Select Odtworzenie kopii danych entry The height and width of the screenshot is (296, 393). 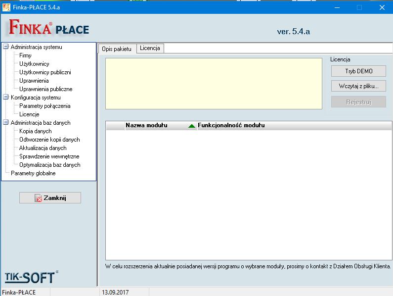[x=49, y=140]
